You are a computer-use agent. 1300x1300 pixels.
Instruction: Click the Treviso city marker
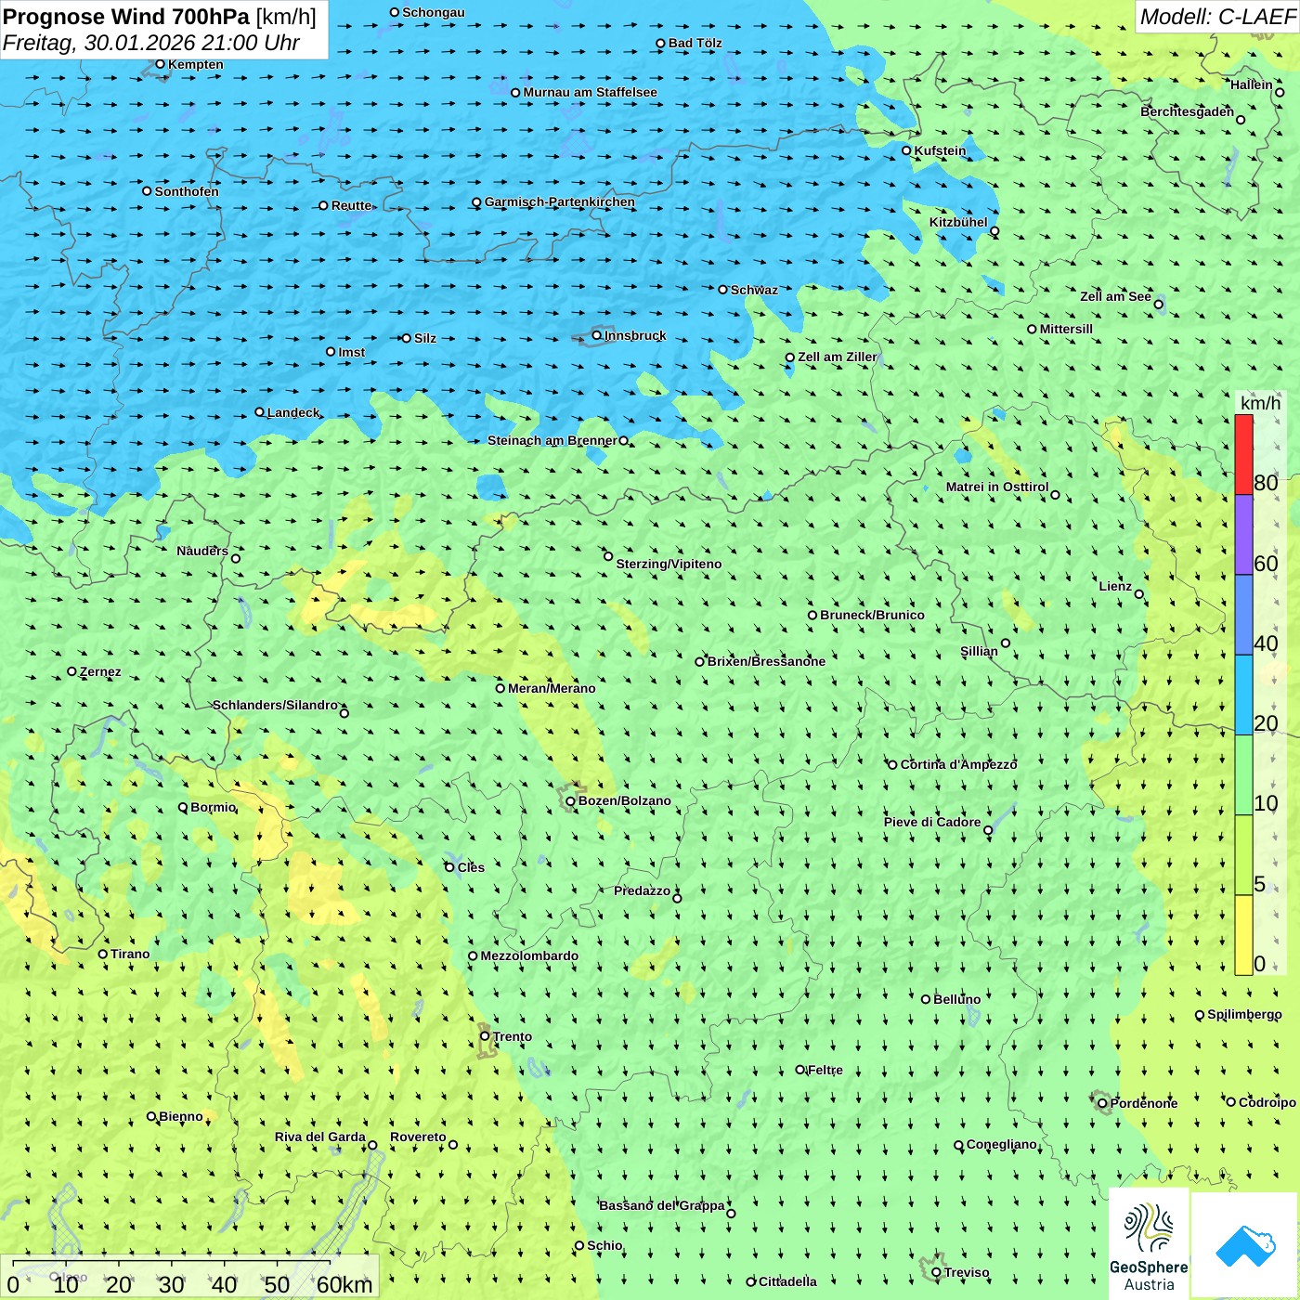(x=936, y=1273)
